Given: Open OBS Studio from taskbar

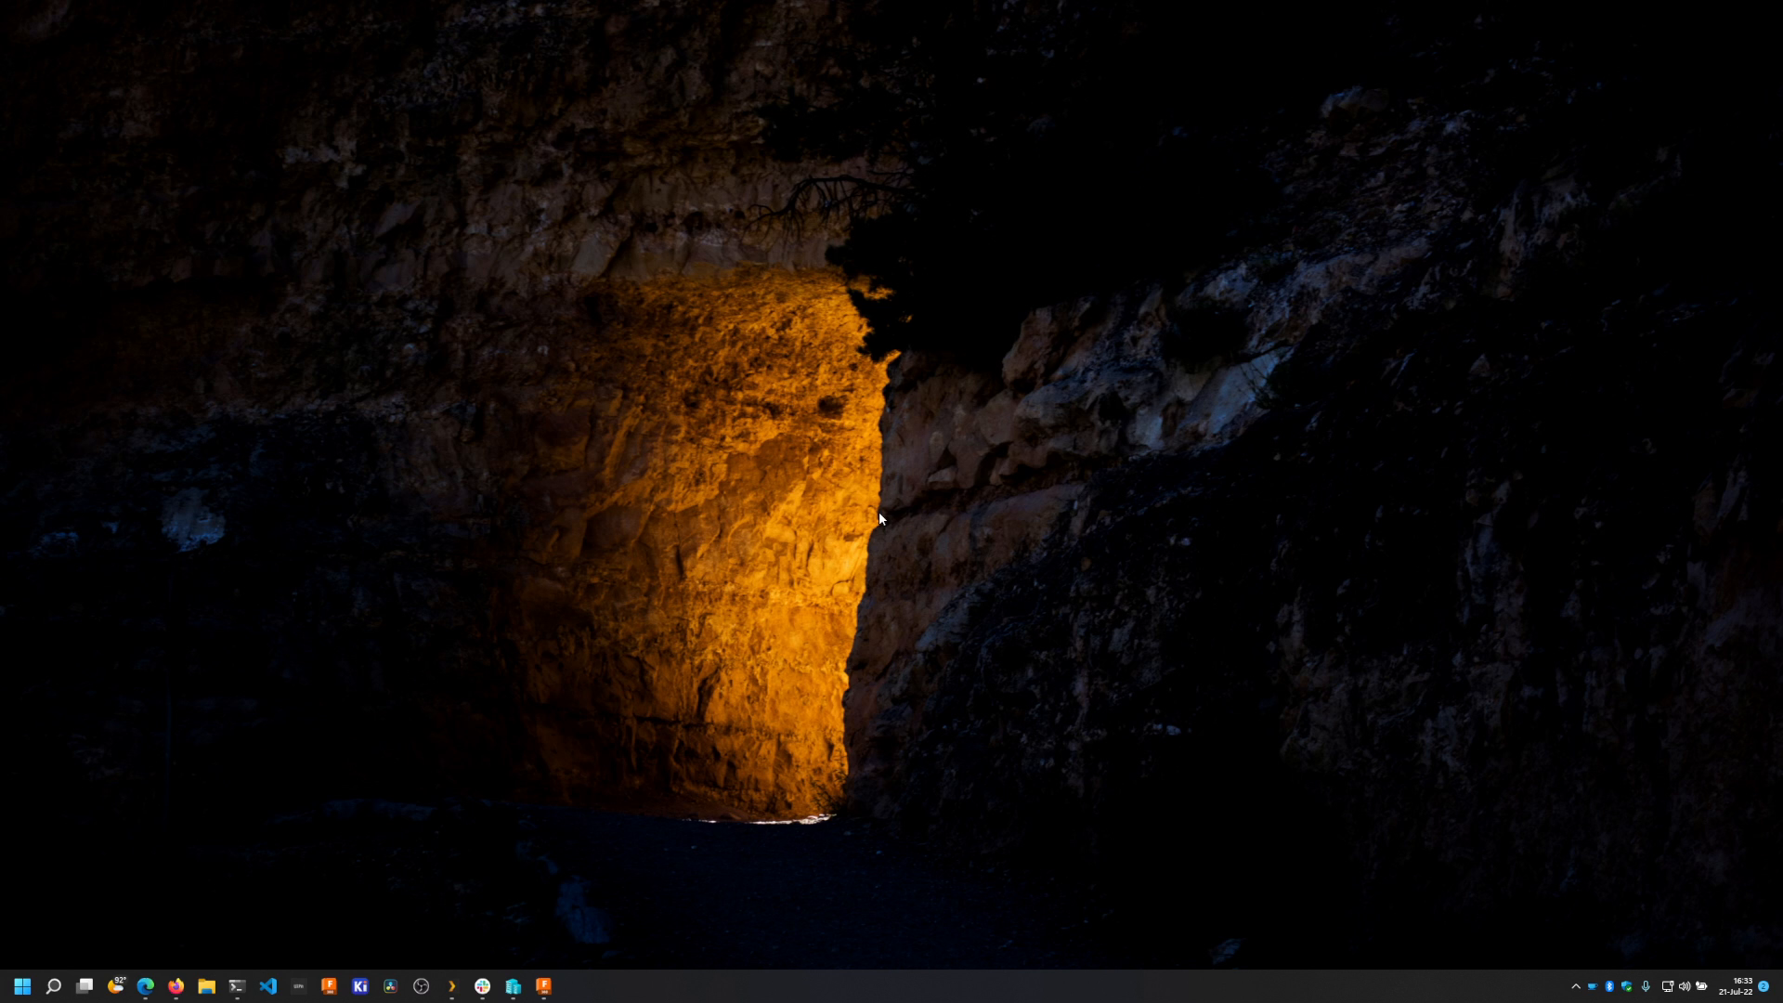Looking at the screenshot, I should click(x=421, y=986).
